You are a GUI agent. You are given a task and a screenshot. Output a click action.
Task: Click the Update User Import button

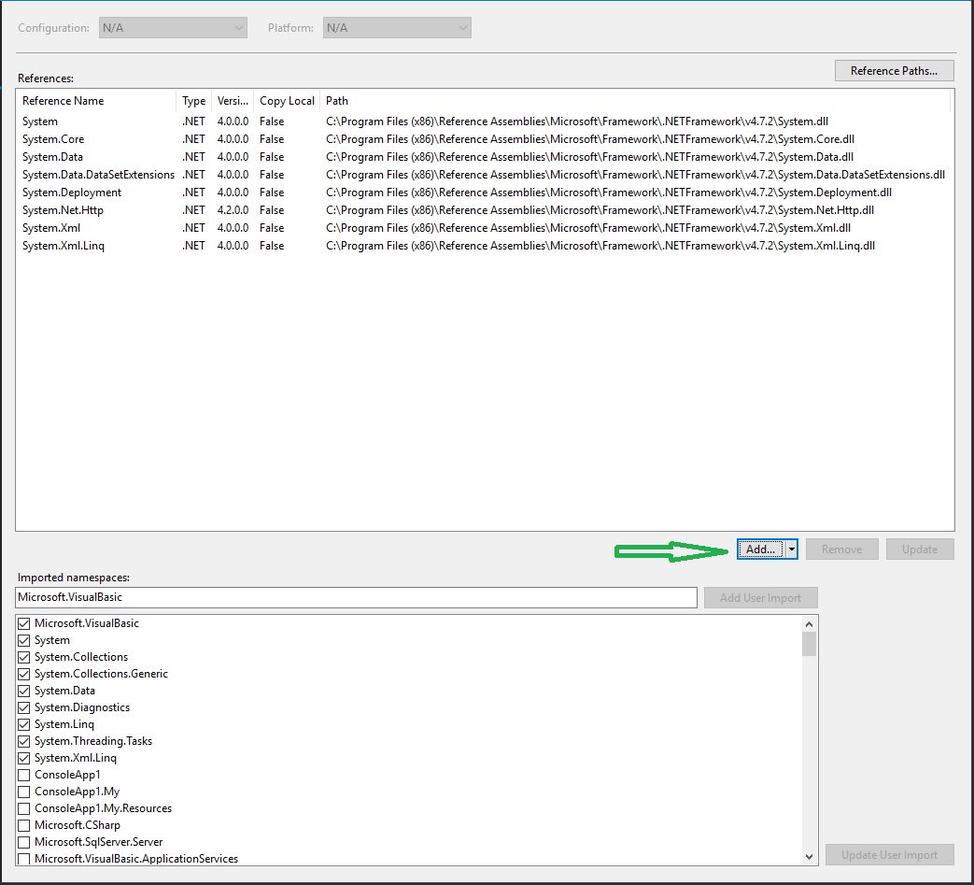click(x=889, y=855)
